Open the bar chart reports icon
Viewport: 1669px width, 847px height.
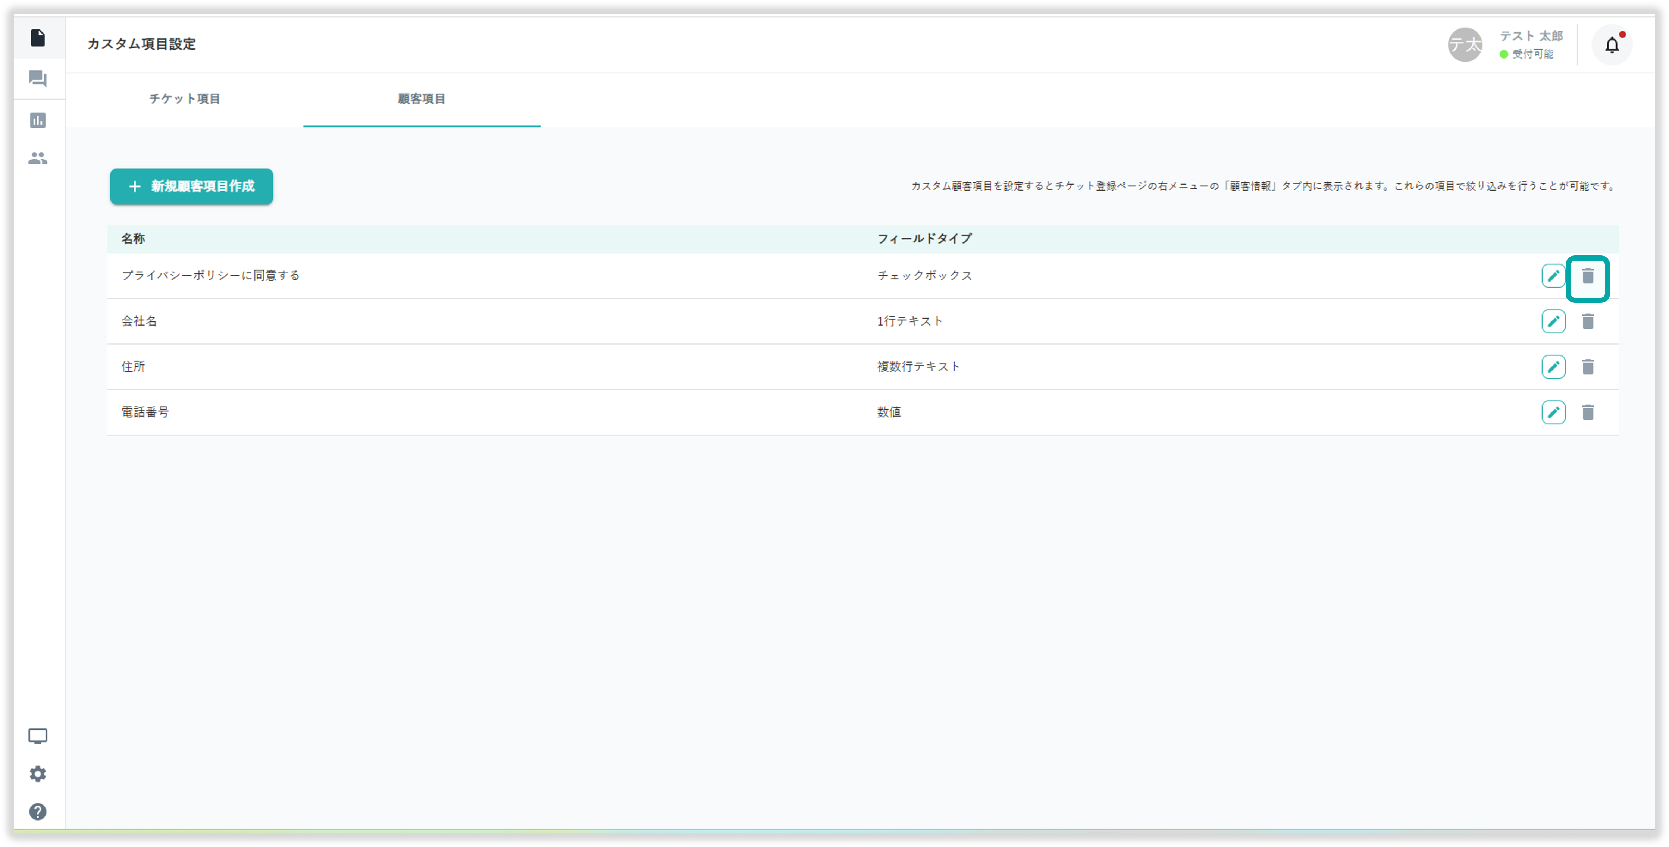click(x=38, y=120)
